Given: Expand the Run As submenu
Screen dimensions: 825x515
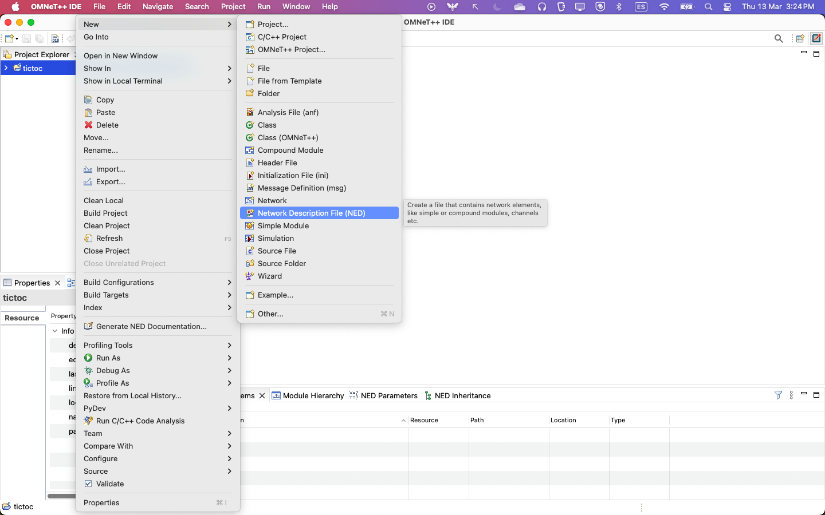Looking at the screenshot, I should coord(158,358).
